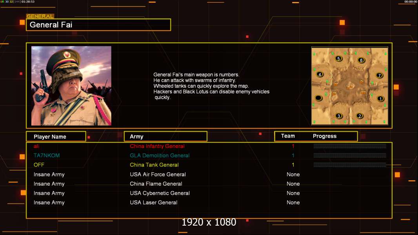
Task: Click GLA Demolition General army text
Action: point(160,155)
